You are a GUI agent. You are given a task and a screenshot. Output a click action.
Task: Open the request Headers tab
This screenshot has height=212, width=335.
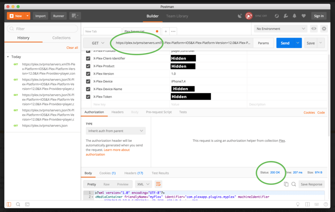117,112
